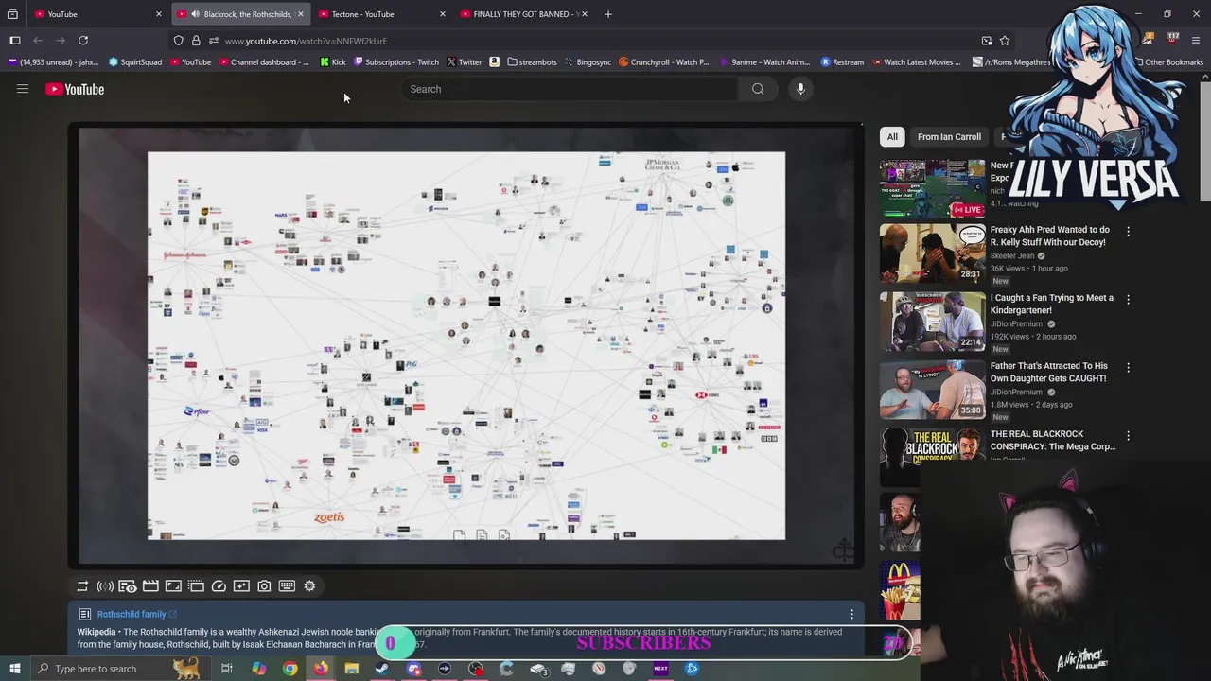Click the YouTube search input field
Viewport: 1211px width, 681px height.
[568, 89]
